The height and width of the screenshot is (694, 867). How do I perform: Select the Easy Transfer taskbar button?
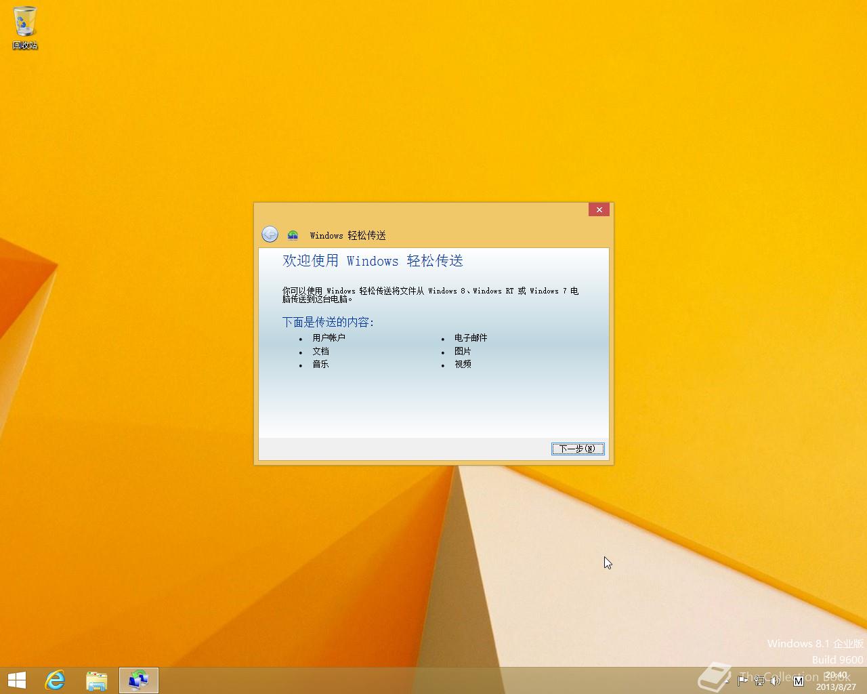click(x=139, y=680)
